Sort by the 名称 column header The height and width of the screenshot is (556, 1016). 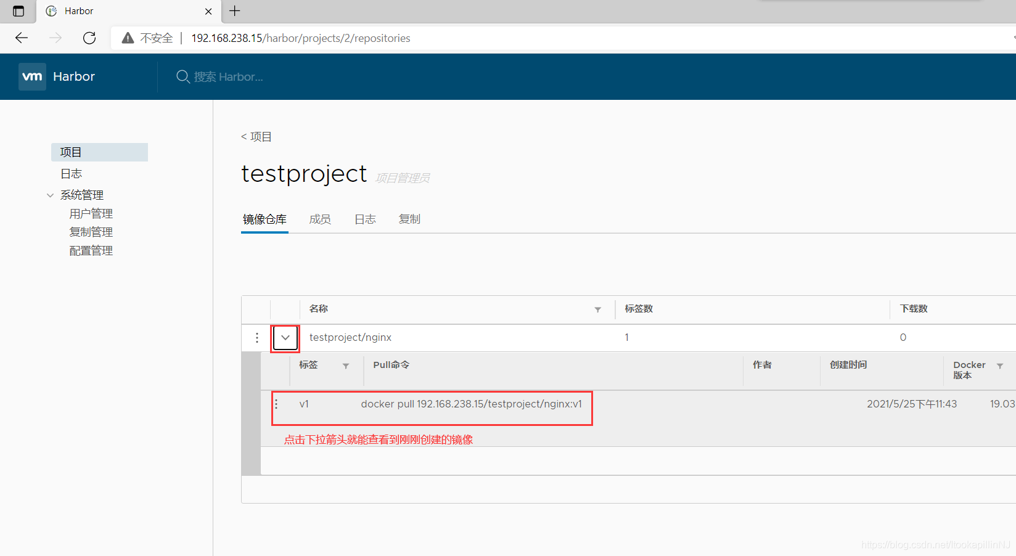point(319,309)
